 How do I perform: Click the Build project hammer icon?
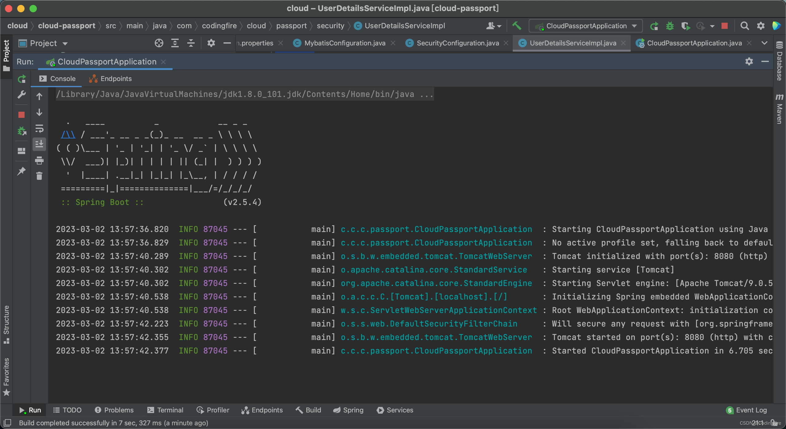[516, 26]
